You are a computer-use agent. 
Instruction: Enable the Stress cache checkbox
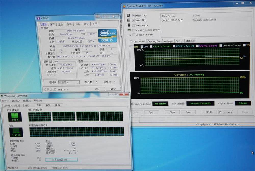[x=134, y=25]
